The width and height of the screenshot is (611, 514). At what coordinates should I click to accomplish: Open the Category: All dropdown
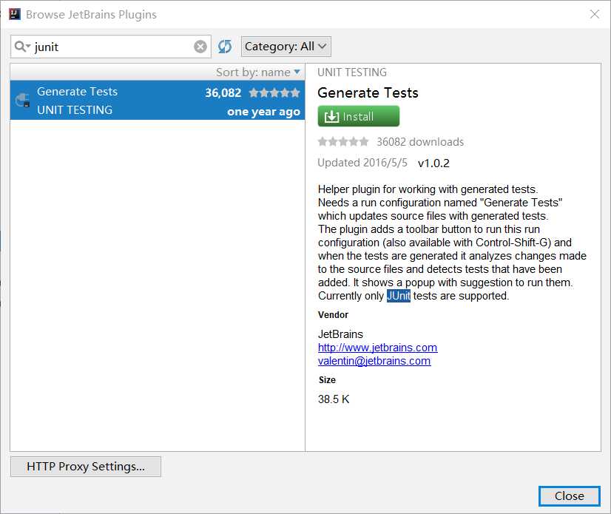point(286,47)
